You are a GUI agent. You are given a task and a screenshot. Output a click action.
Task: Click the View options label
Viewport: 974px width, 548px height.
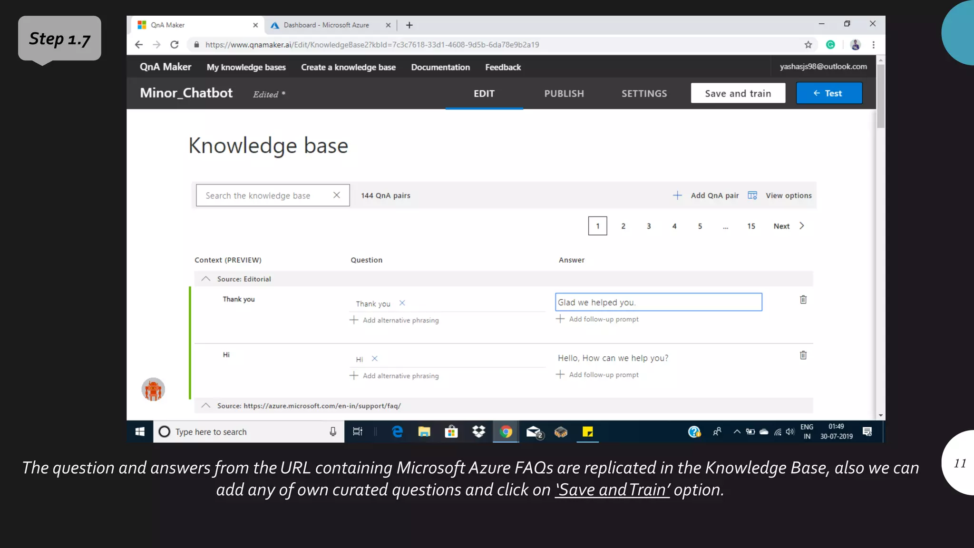click(x=789, y=196)
